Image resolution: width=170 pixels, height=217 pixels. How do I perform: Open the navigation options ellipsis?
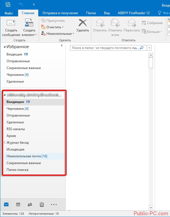[54, 205]
